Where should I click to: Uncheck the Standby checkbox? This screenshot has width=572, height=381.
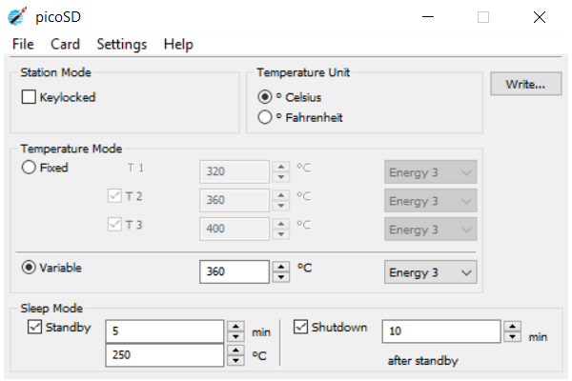click(x=33, y=328)
